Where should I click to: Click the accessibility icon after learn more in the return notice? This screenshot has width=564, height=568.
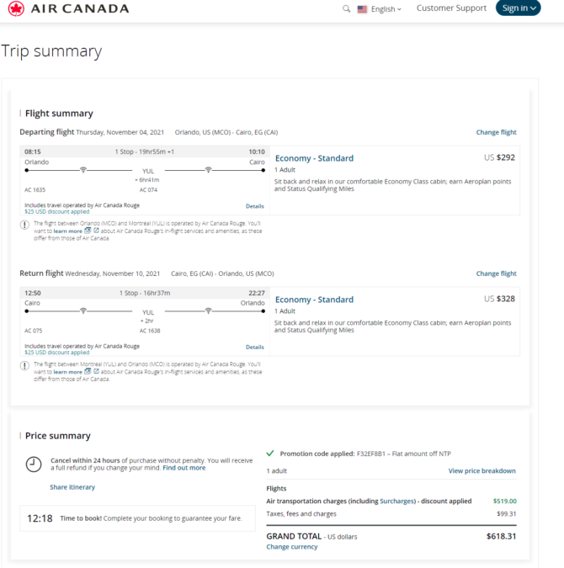(88, 371)
